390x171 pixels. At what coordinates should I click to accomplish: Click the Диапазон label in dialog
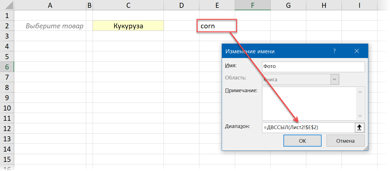tap(237, 127)
